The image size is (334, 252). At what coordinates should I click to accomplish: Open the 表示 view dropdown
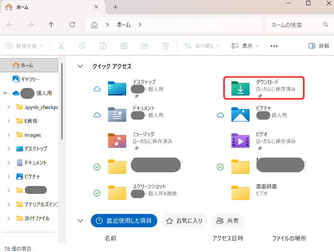tap(245, 46)
